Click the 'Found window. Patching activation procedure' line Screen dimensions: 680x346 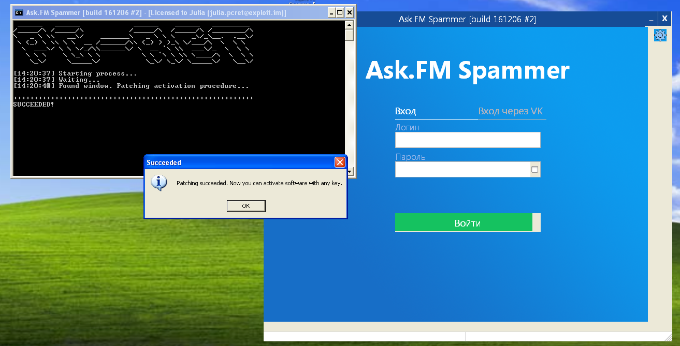132,86
